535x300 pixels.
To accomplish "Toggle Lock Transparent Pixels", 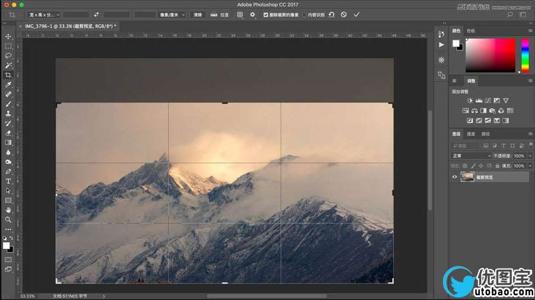I will (x=464, y=166).
